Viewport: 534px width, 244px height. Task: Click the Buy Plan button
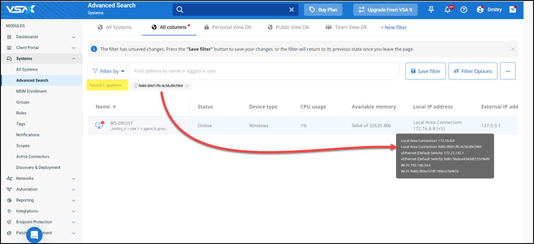323,10
